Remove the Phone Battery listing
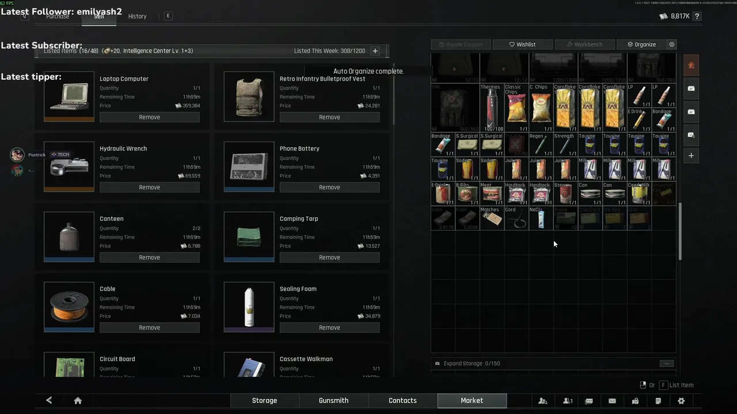The height and width of the screenshot is (414, 737). click(329, 187)
